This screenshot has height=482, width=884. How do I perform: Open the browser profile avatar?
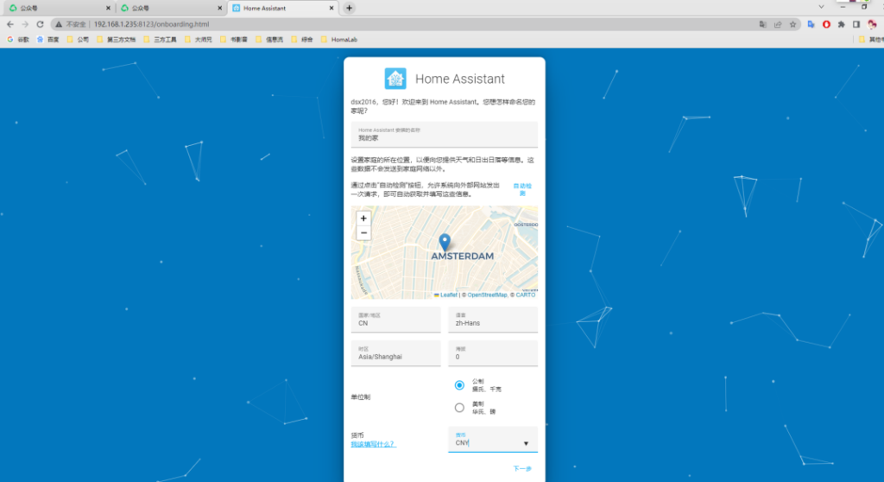tap(872, 24)
